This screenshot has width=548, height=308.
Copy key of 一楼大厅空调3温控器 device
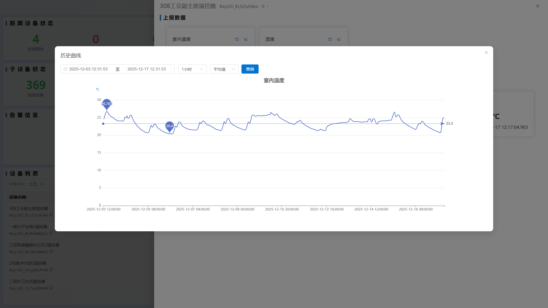pyautogui.click(x=51, y=233)
